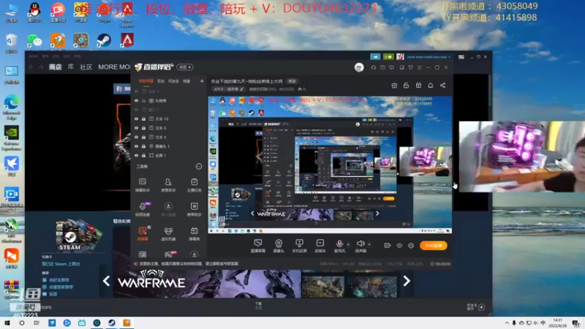The height and width of the screenshot is (329, 585).
Task: Switch to the first orange scene tab
Action: pyautogui.click(x=146, y=81)
